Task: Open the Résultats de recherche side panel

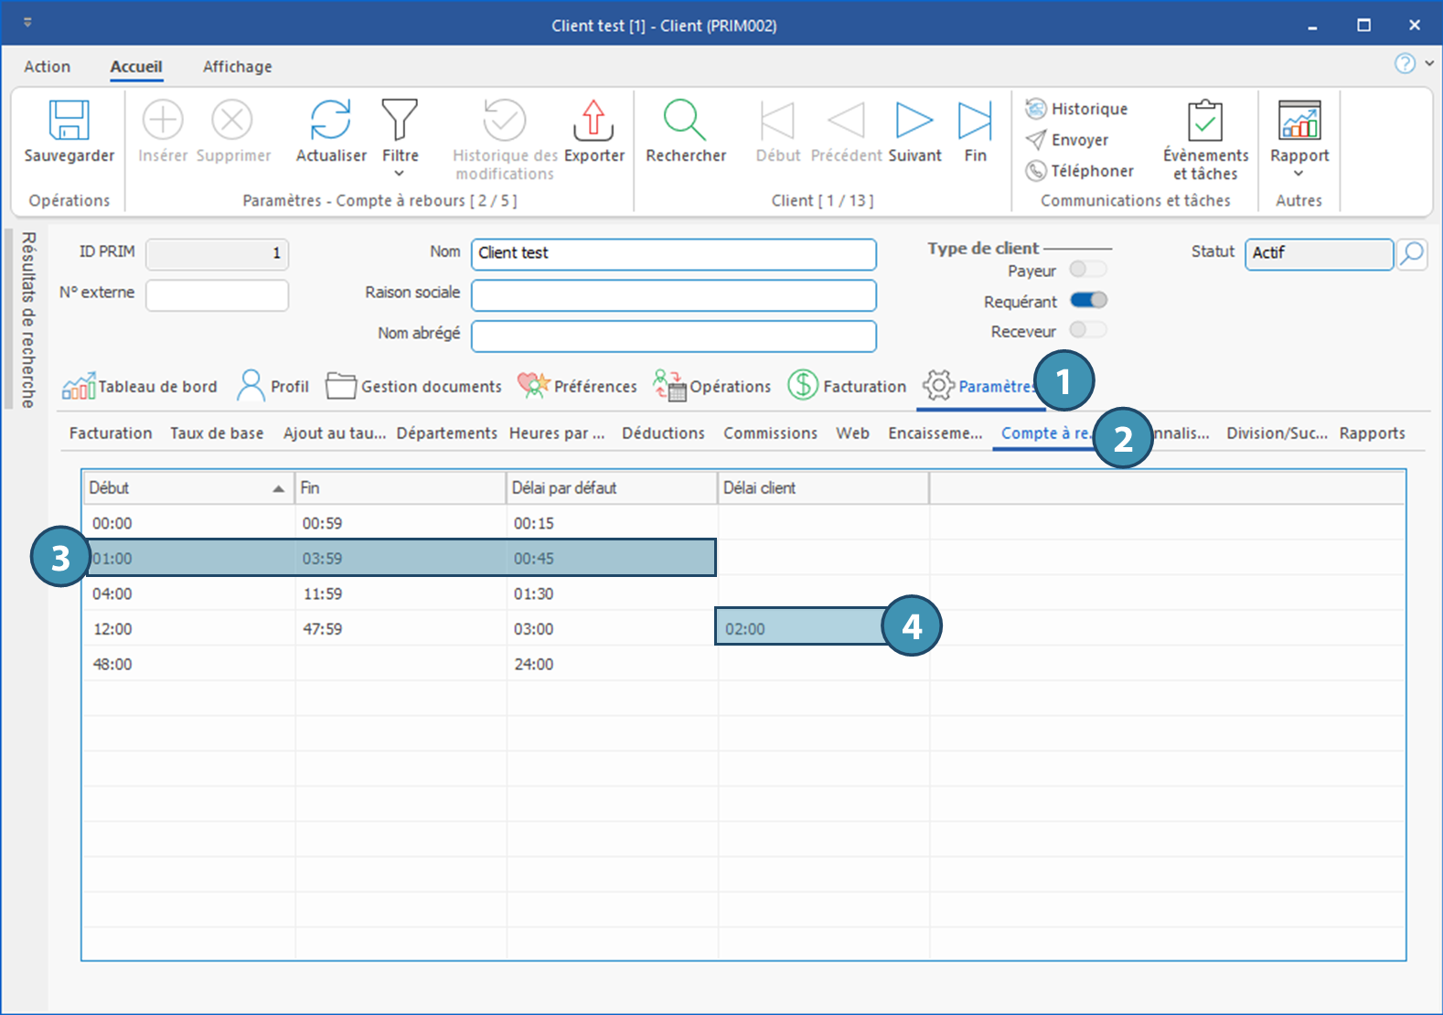Action: [28, 320]
